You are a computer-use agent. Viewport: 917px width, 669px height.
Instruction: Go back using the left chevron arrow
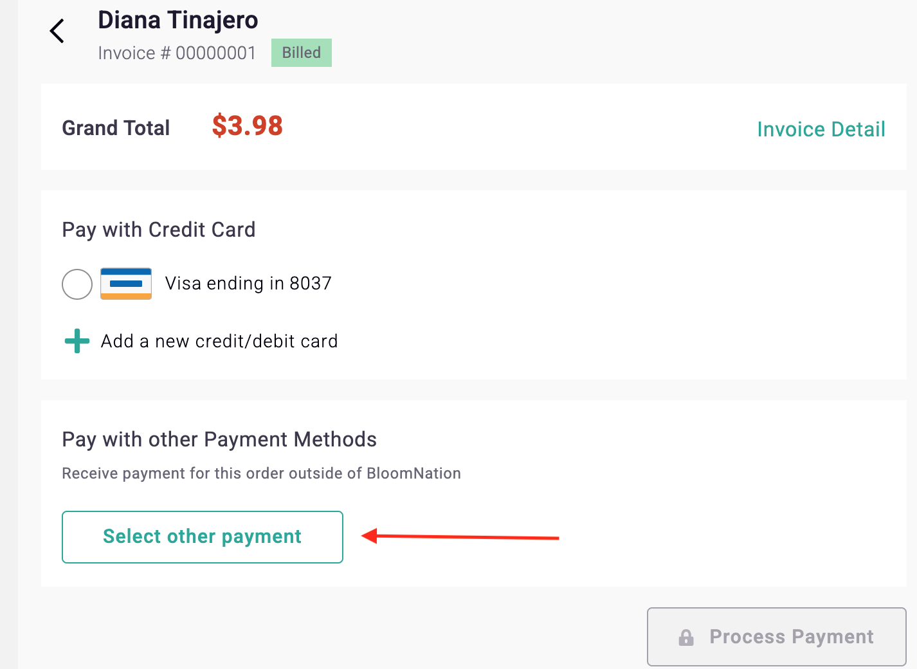(x=57, y=31)
